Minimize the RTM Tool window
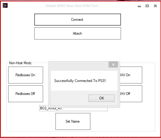Image resolution: width=161 pixels, height=138 pixels. (x=139, y=6)
